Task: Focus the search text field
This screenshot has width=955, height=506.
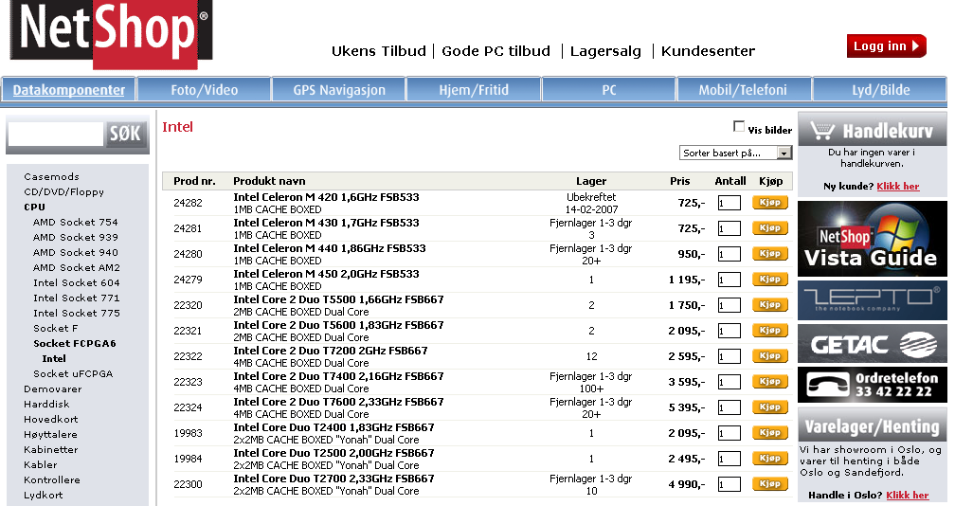Action: tap(55, 134)
